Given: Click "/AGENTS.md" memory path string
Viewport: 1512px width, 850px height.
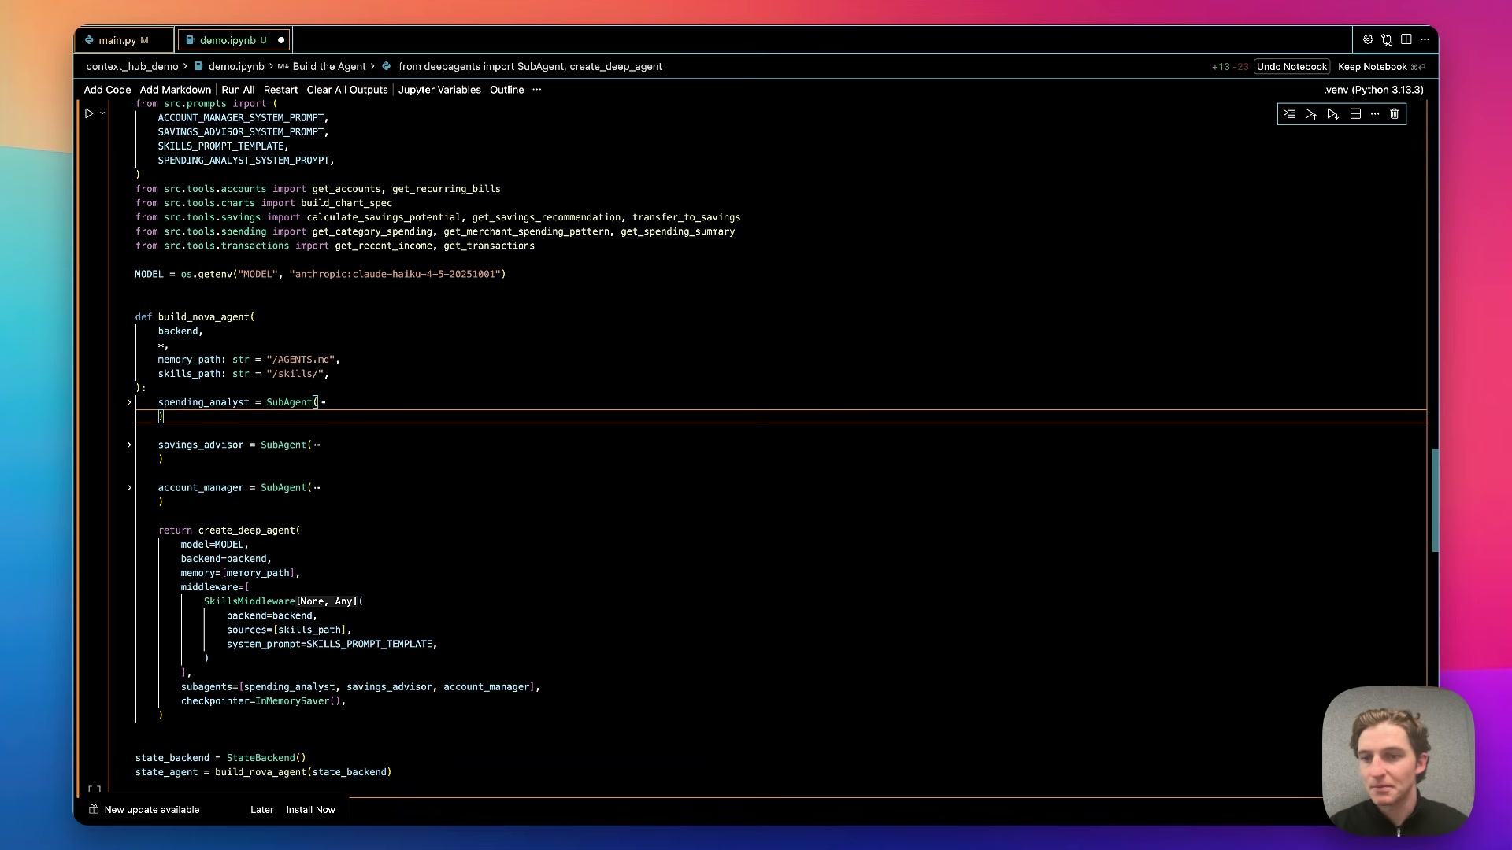Looking at the screenshot, I should click(x=300, y=360).
